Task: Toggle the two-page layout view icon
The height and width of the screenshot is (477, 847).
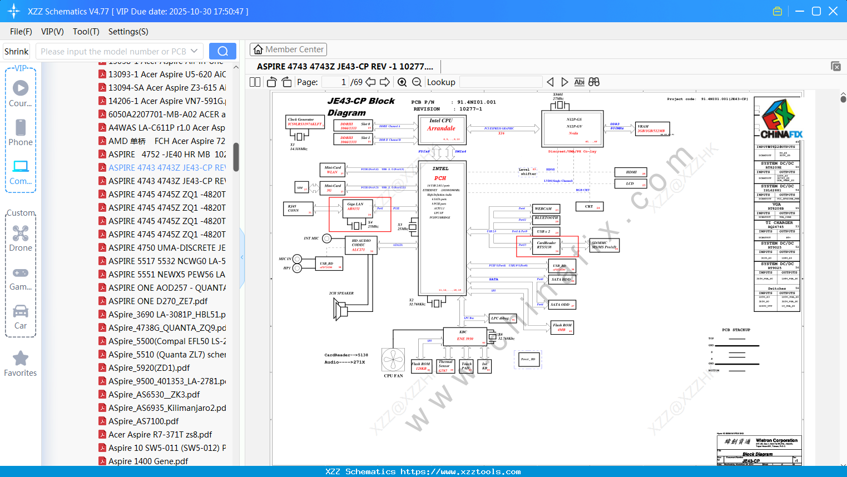Action: click(255, 82)
